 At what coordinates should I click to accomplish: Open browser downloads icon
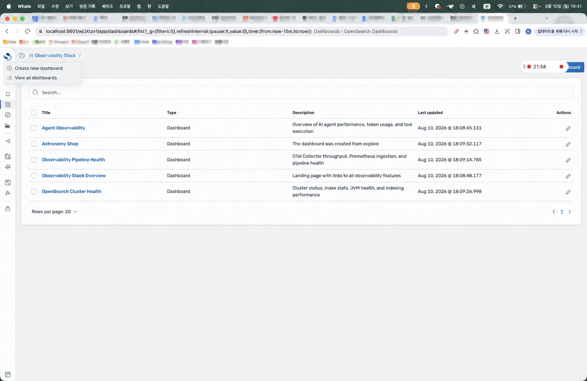[497, 31]
